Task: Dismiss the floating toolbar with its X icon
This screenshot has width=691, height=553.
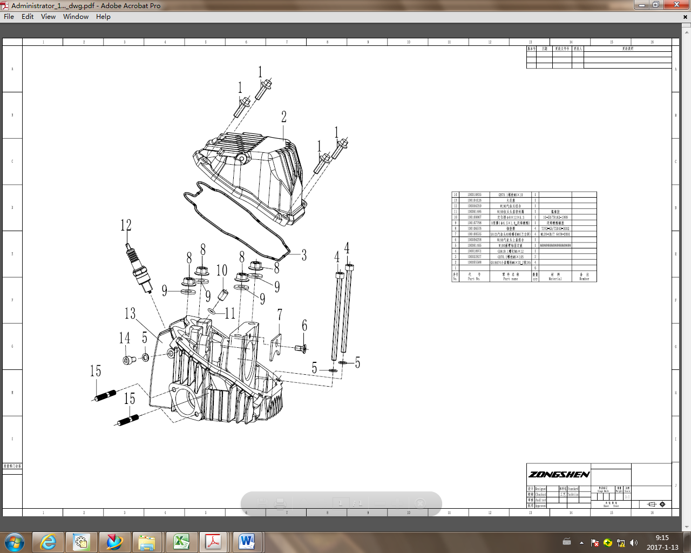Action: [x=419, y=503]
